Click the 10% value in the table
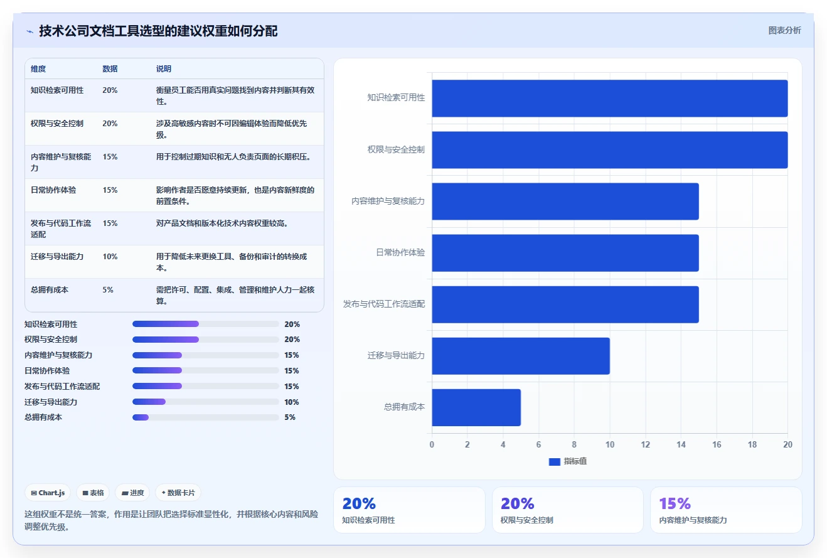 [110, 256]
